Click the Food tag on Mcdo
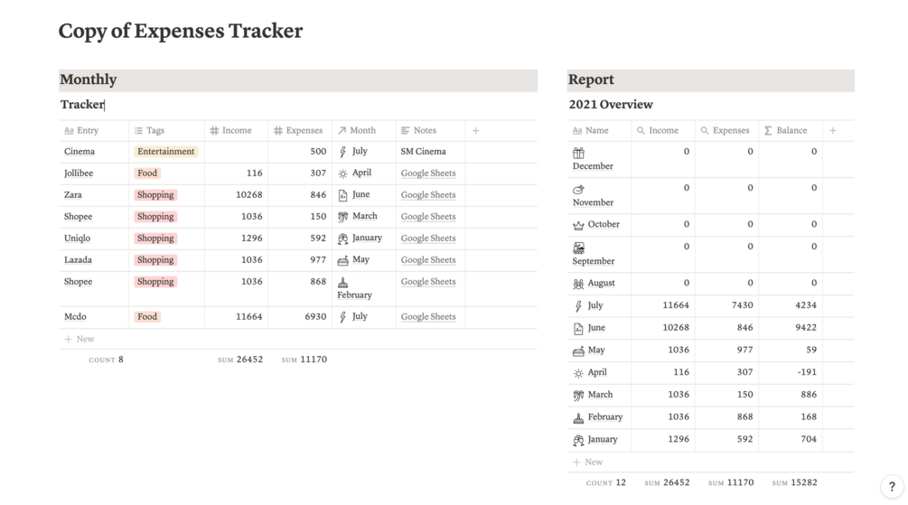The height and width of the screenshot is (505, 908). (x=147, y=317)
